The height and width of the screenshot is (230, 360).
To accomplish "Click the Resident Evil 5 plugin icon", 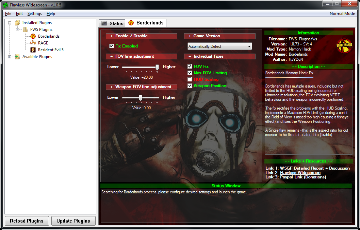I will pos(33,50).
